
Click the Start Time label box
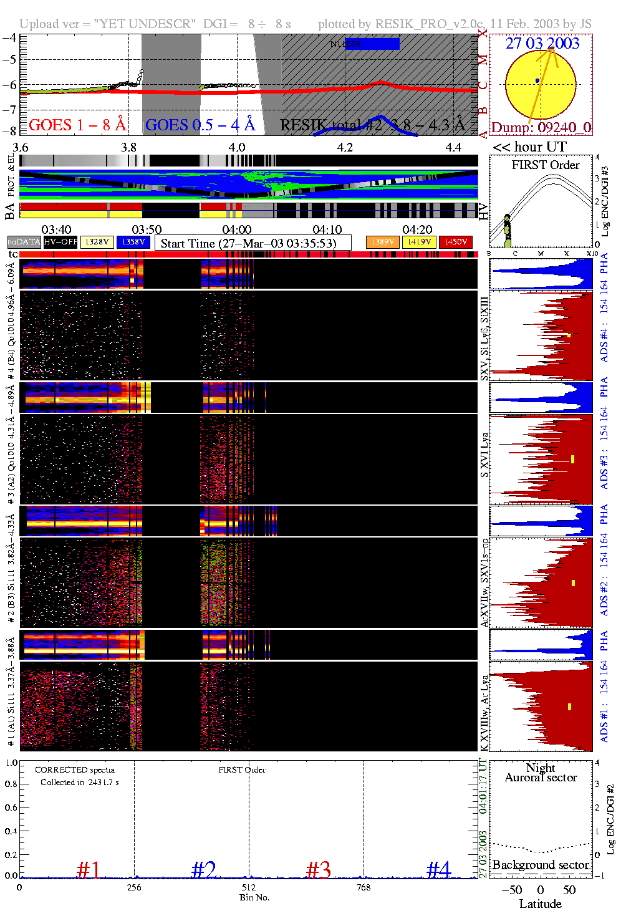[x=253, y=243]
